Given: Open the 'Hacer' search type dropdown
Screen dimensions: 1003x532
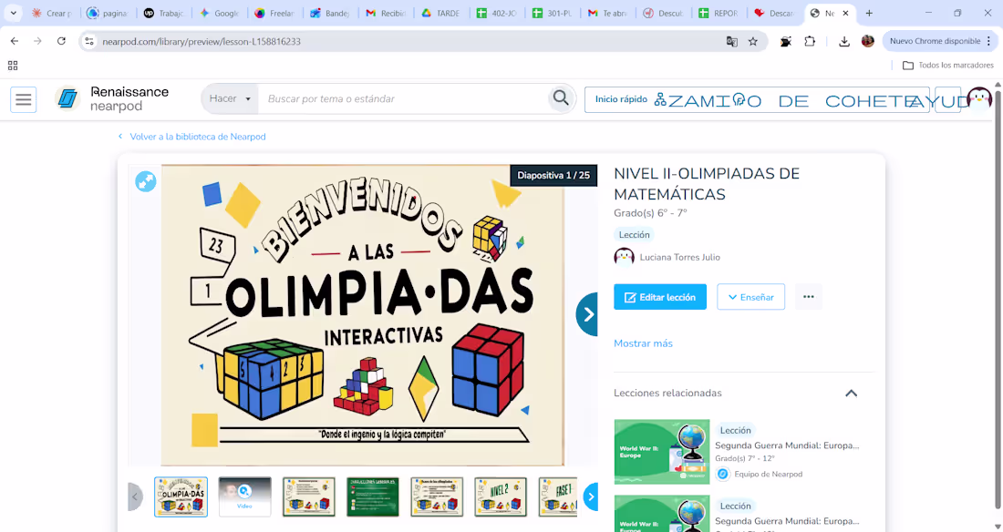Looking at the screenshot, I should coord(230,98).
